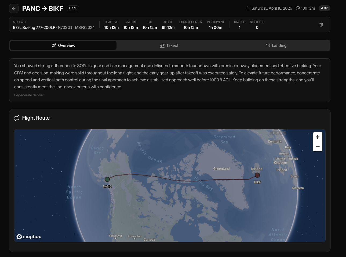
Task: Click the calendar icon beside the date
Action: [249, 8]
